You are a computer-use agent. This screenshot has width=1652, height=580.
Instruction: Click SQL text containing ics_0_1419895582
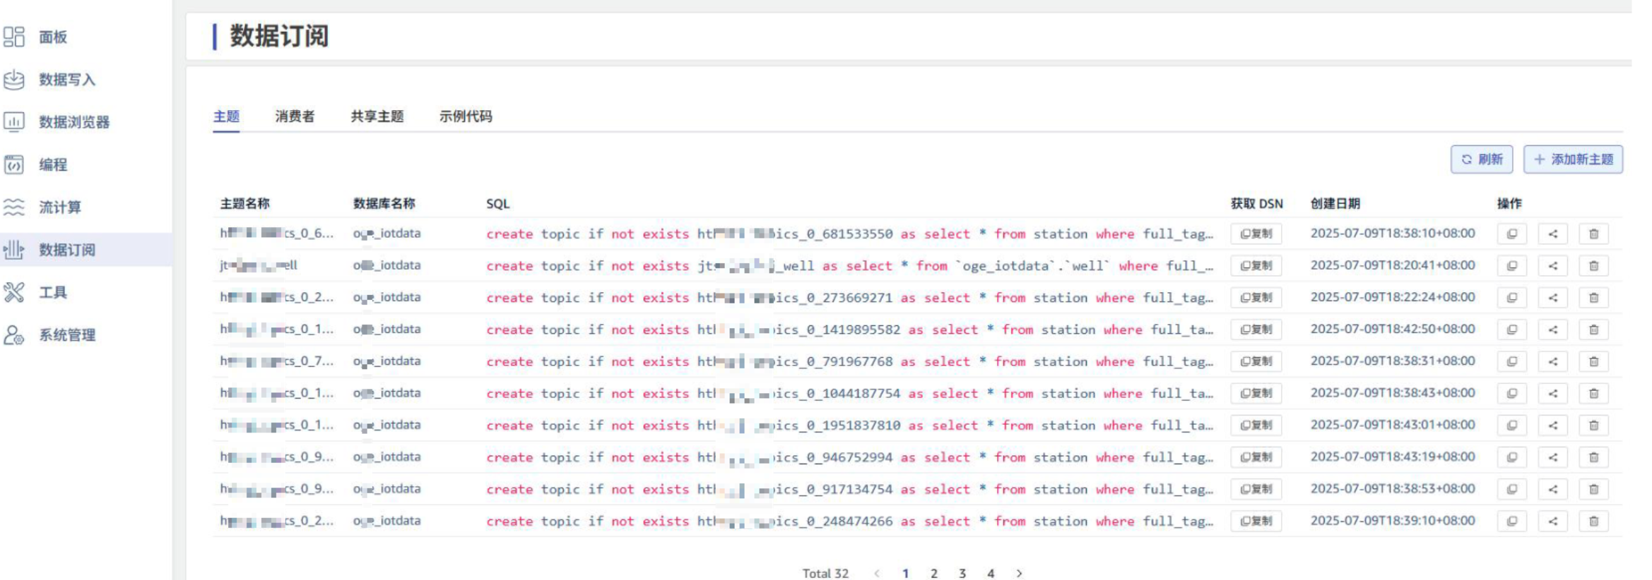(850, 330)
